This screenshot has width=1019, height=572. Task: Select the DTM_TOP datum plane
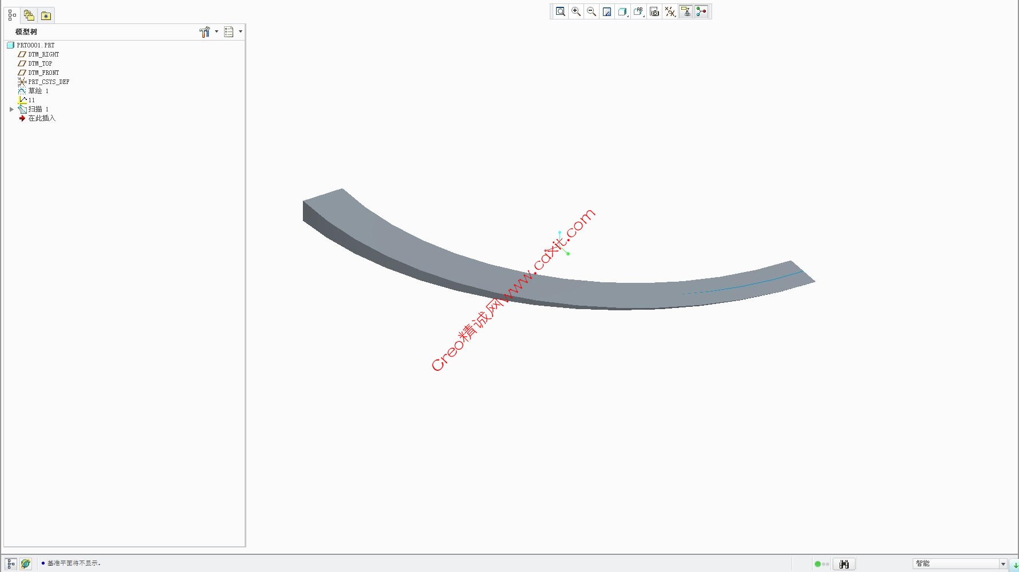[x=35, y=63]
